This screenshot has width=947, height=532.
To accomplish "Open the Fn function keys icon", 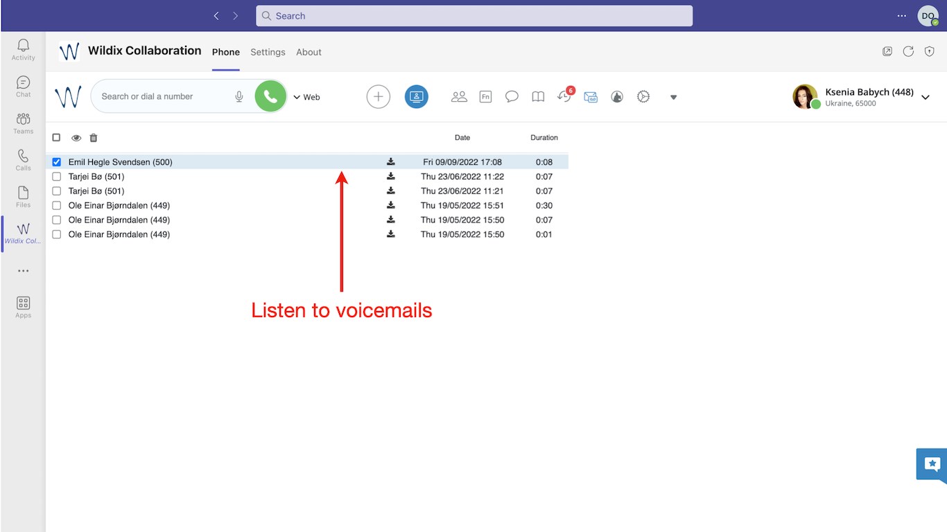I will tap(485, 97).
